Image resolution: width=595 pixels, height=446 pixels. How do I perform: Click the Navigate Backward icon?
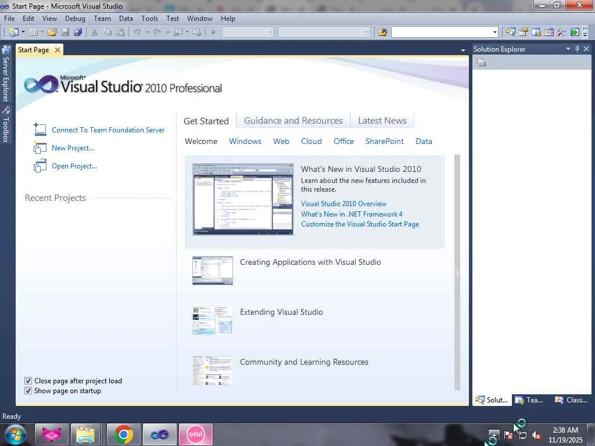point(178,33)
